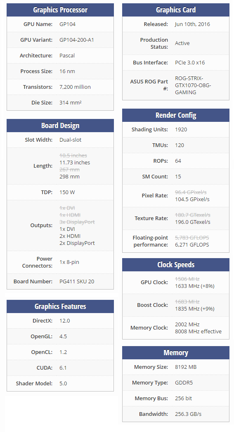
Task: Click the Render Config section header
Action: [x=176, y=115]
